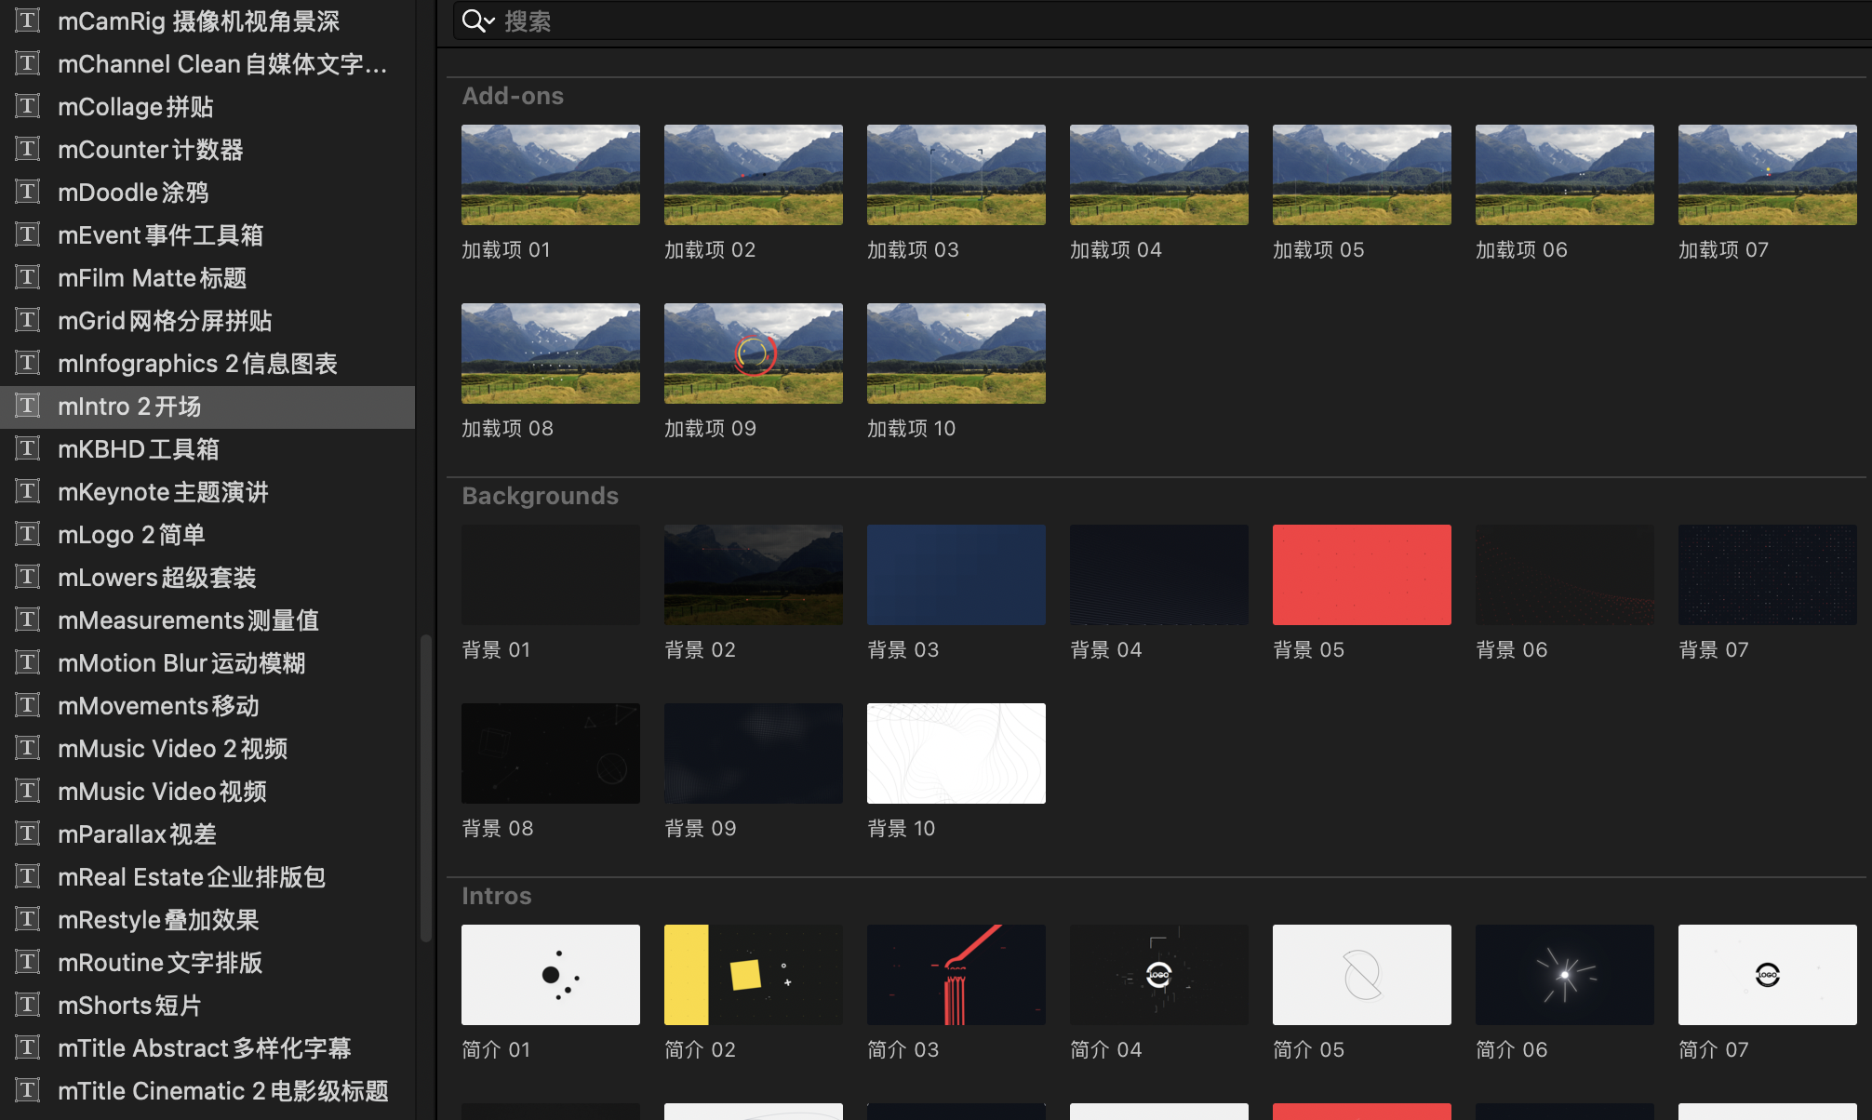Click the title icon beside mTitle Cinematic 2 电影级标题
The image size is (1872, 1120).
[28, 1090]
